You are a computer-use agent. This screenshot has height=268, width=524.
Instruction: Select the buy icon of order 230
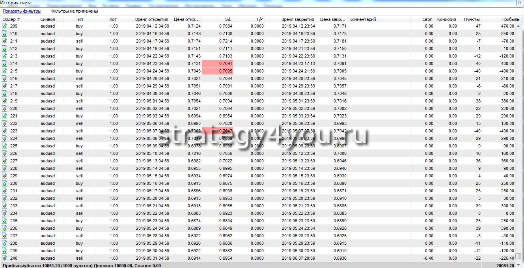tap(5, 183)
